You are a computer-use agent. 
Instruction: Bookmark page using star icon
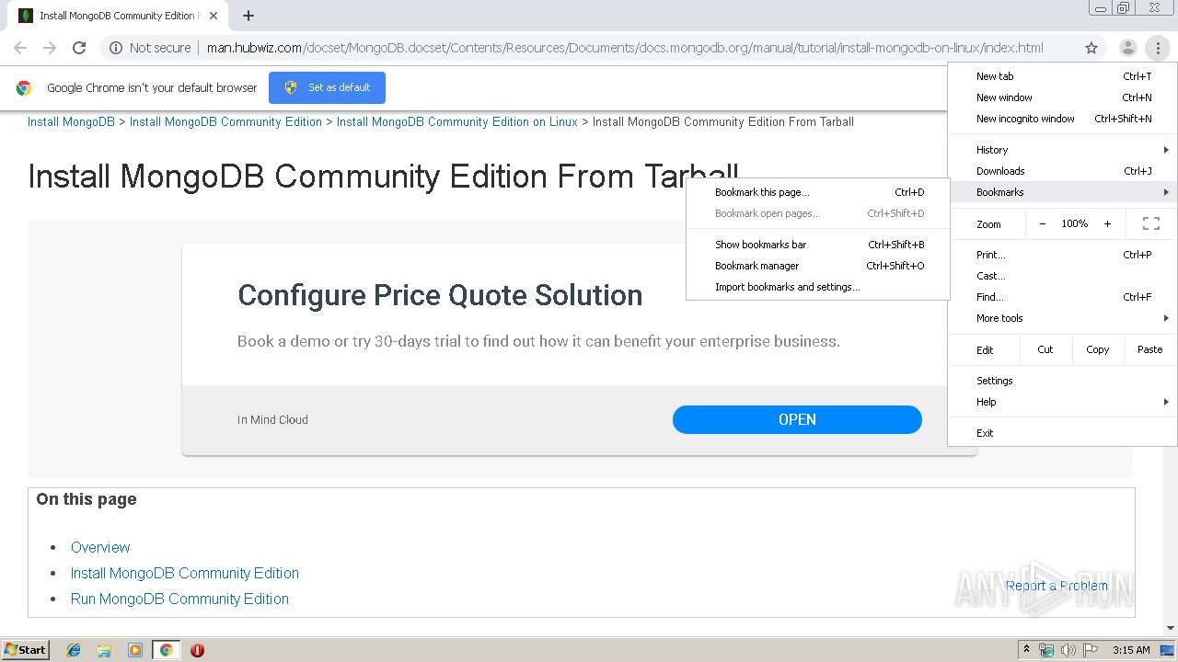coord(1091,48)
